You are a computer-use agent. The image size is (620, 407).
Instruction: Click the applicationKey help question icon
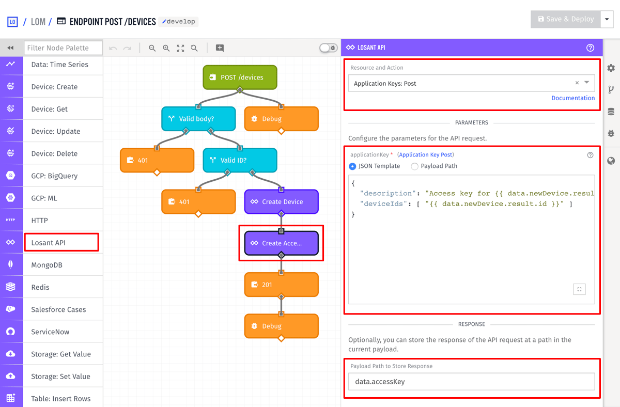(591, 155)
